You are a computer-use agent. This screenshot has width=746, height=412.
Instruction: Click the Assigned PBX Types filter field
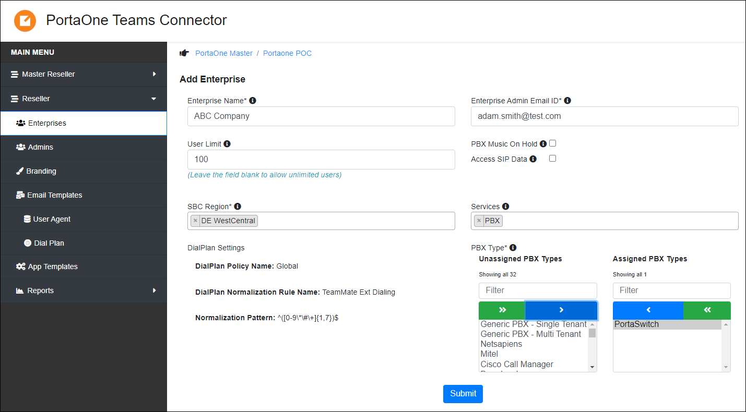tap(672, 290)
